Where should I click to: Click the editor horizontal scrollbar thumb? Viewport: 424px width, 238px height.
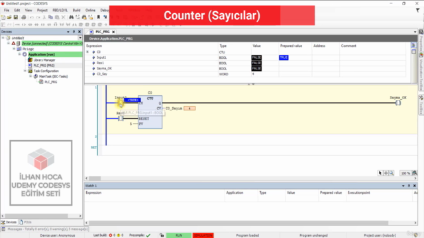(95, 178)
